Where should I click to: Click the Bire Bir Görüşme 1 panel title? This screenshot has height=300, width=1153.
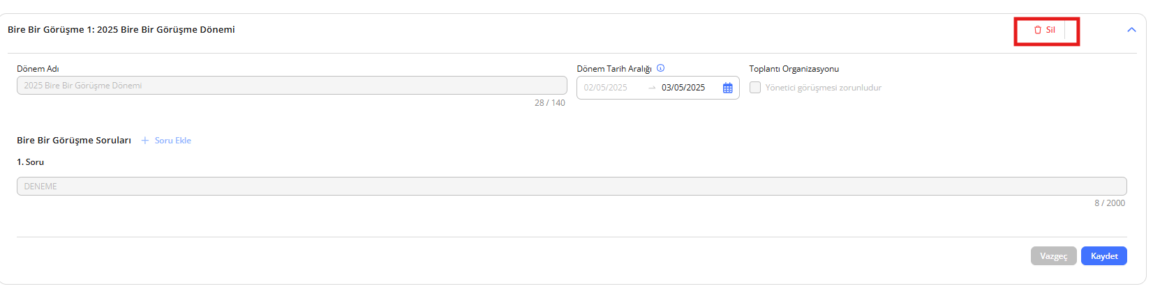coord(121,30)
